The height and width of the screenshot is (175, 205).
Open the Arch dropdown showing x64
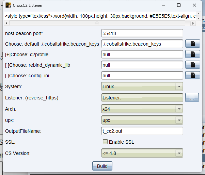(x=142, y=109)
